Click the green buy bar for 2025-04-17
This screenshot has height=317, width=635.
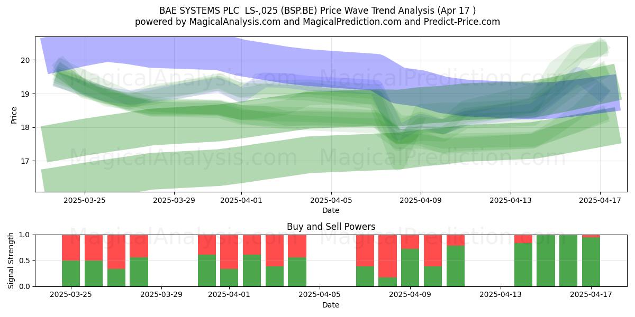(591, 262)
